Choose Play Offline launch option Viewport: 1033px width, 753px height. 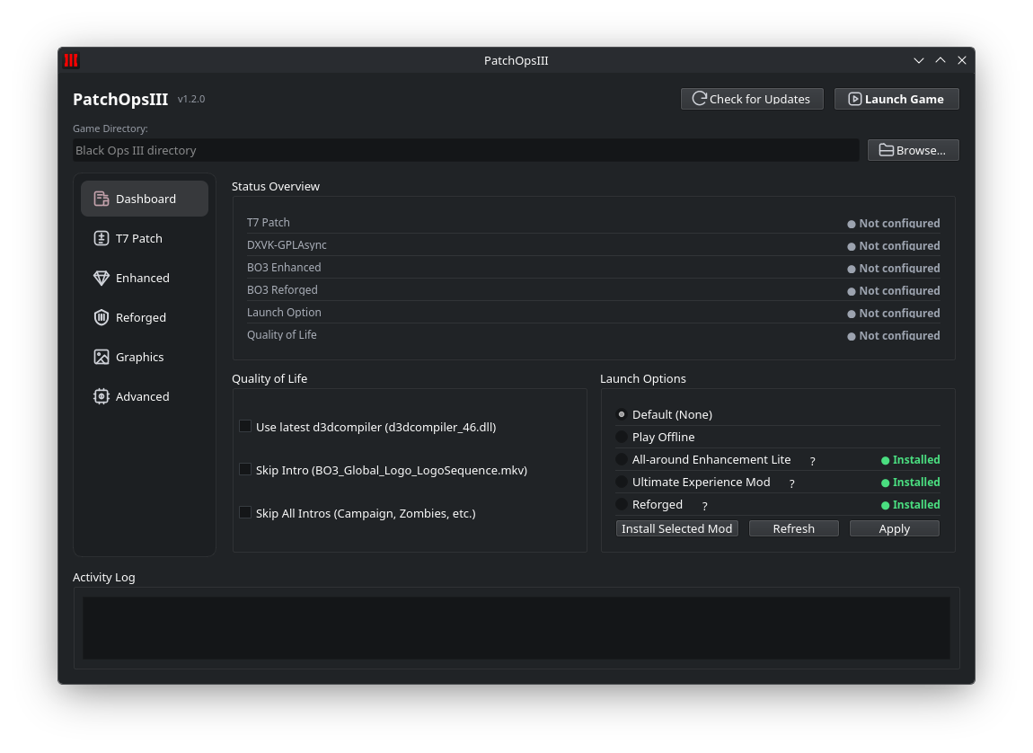[621, 437]
